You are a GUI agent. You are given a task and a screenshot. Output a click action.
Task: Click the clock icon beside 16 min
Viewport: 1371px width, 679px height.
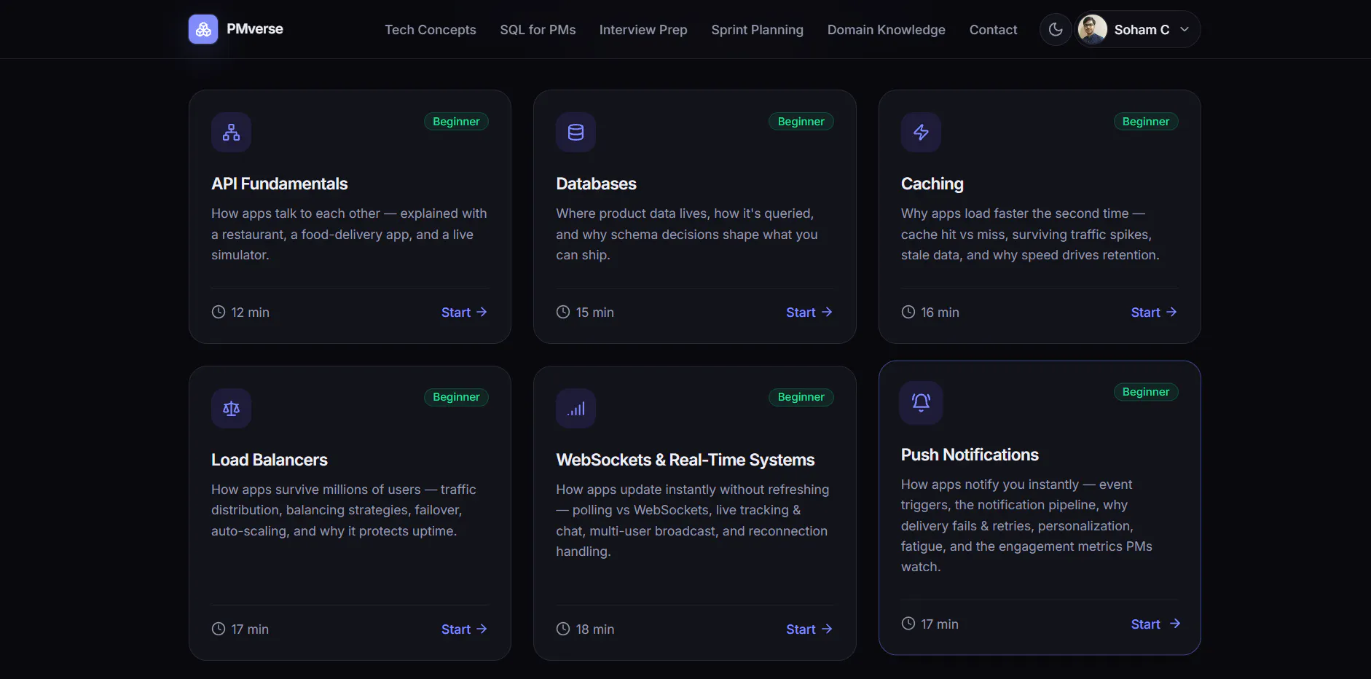(908, 312)
